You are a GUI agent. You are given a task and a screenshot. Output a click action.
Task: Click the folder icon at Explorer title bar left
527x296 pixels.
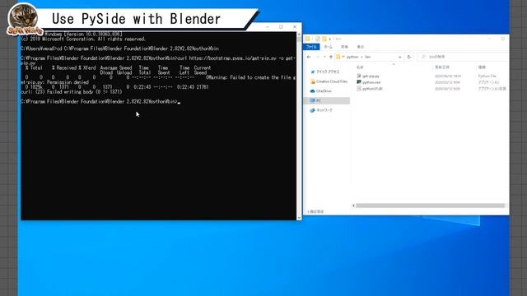pos(307,39)
